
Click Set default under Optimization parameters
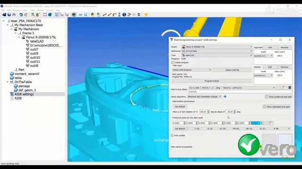[x=180, y=107]
